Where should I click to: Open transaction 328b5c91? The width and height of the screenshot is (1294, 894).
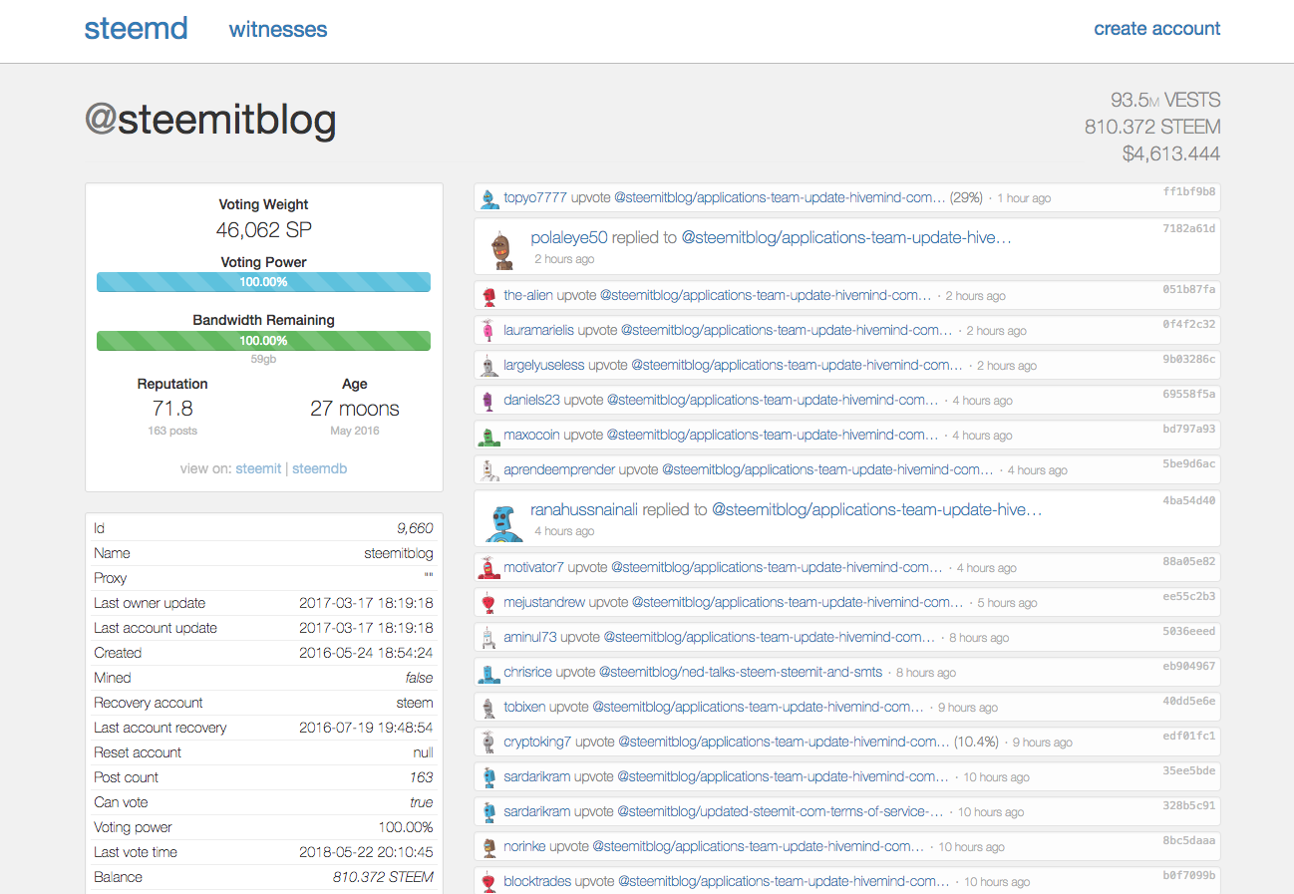coord(1189,805)
